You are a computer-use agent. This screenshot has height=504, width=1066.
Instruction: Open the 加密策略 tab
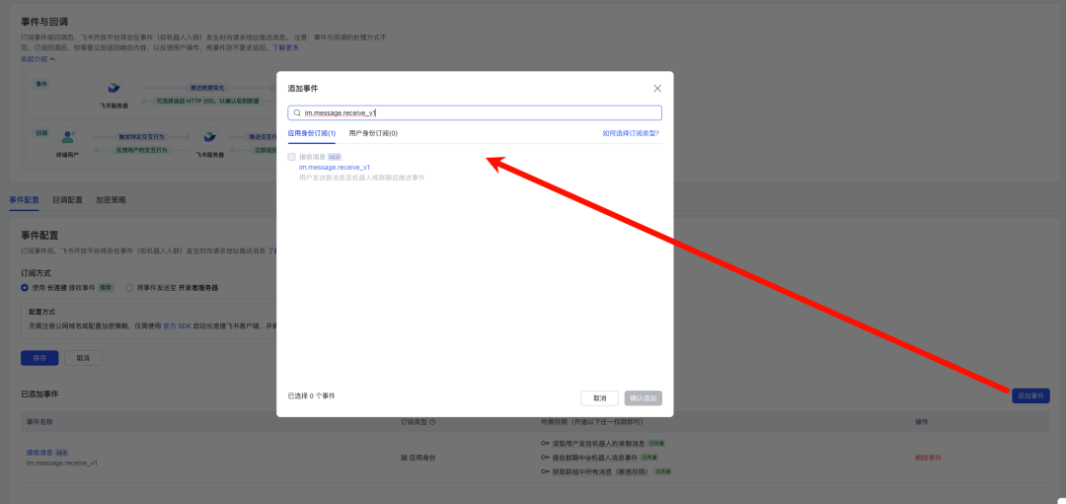[x=111, y=200]
